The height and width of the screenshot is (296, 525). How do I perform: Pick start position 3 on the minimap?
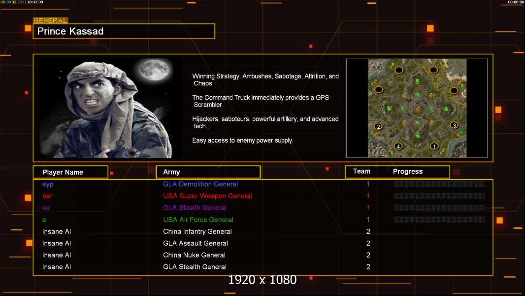pyautogui.click(x=454, y=125)
